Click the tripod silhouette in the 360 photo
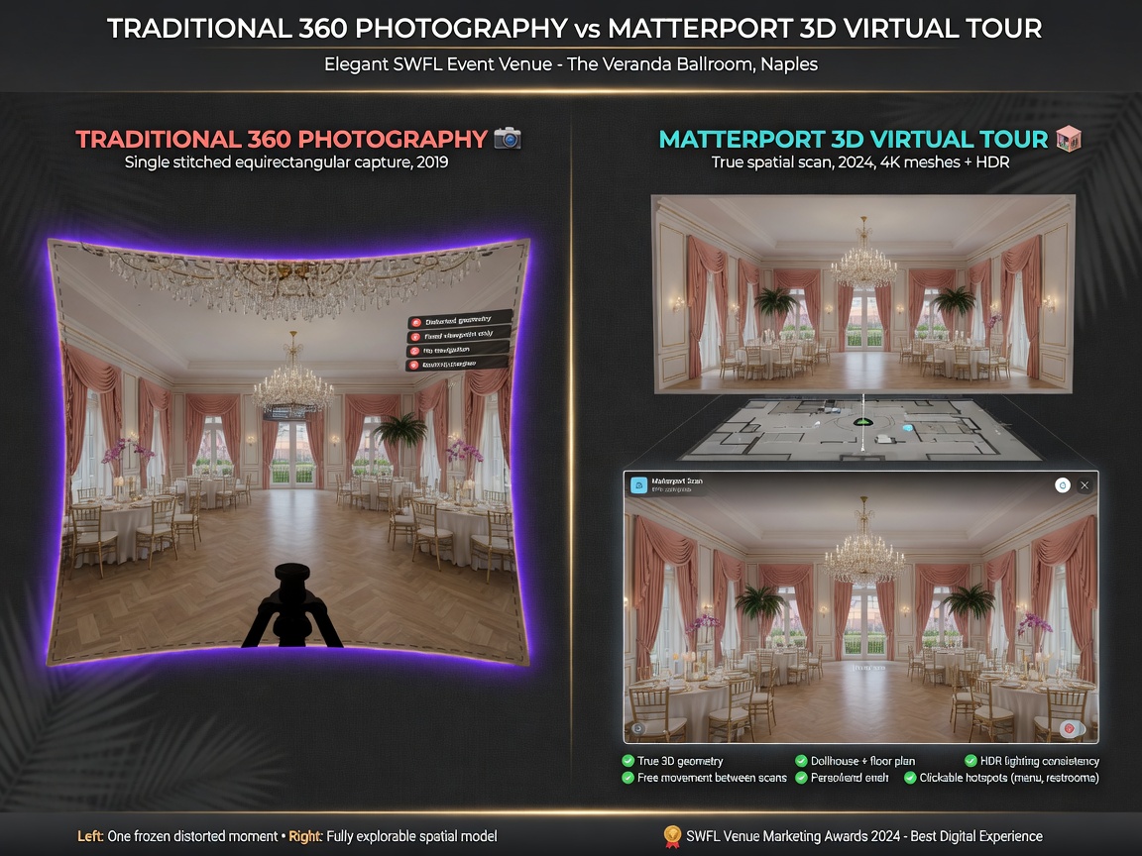This screenshot has height=856, width=1142. [x=291, y=605]
